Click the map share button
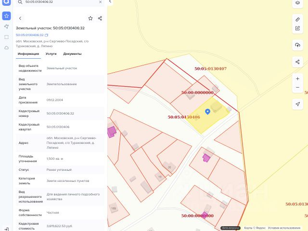Image resolution: width=308 pixels, height=231 pixels. click(297, 62)
